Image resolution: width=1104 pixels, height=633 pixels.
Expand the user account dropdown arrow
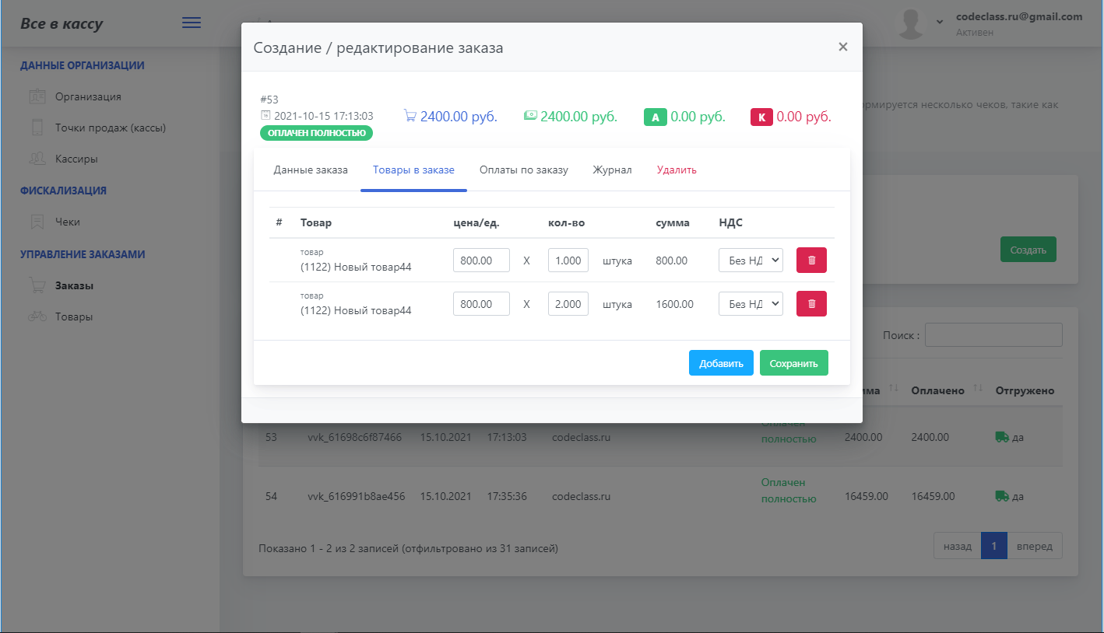click(x=939, y=21)
